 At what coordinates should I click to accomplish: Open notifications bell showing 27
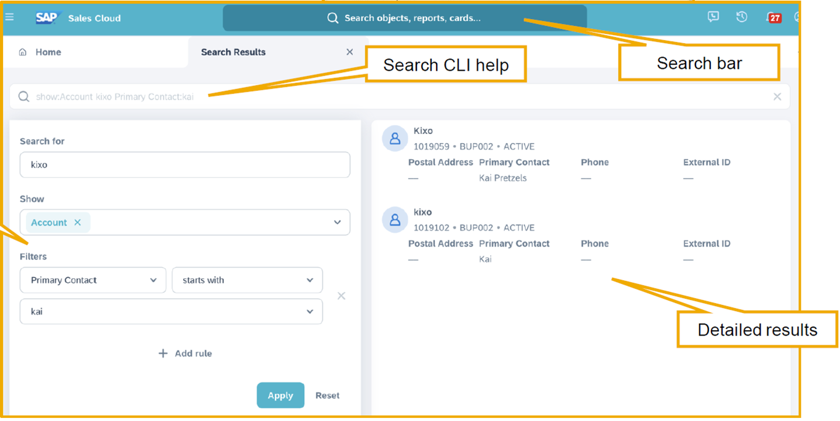tap(774, 18)
